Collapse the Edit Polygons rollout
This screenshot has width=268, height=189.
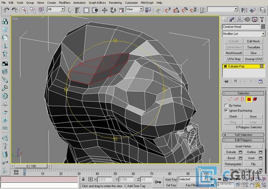click(243, 140)
